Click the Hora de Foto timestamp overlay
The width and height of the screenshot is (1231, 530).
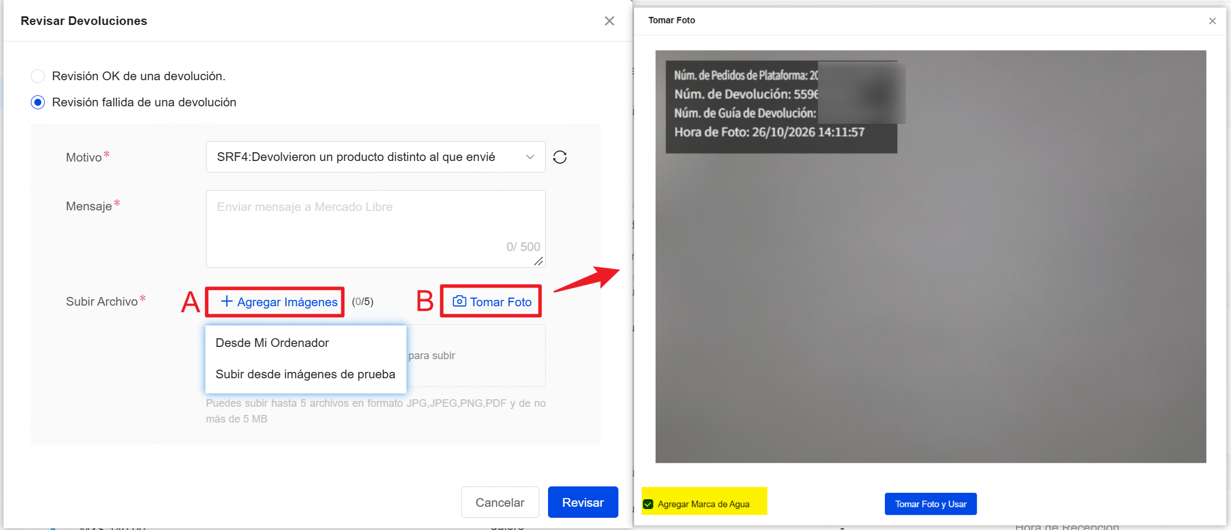pos(769,132)
